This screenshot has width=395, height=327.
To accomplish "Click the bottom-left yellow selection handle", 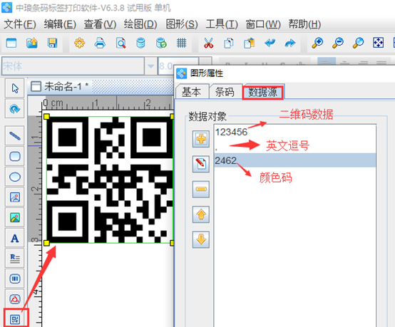I will tap(46, 243).
